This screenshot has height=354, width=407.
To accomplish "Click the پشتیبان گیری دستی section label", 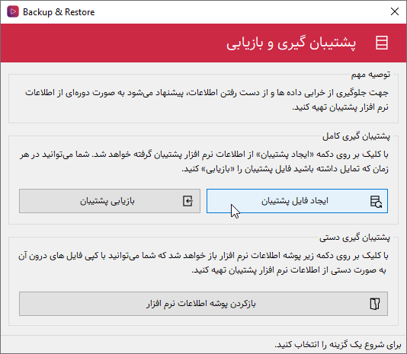I will click(354, 238).
